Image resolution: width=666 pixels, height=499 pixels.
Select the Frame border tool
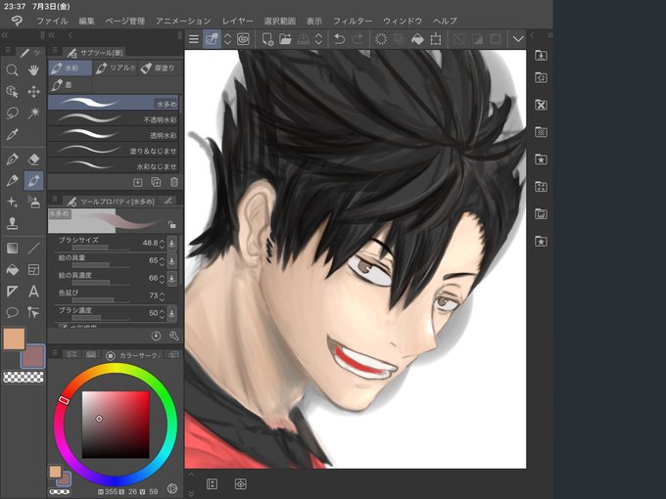[x=33, y=269]
